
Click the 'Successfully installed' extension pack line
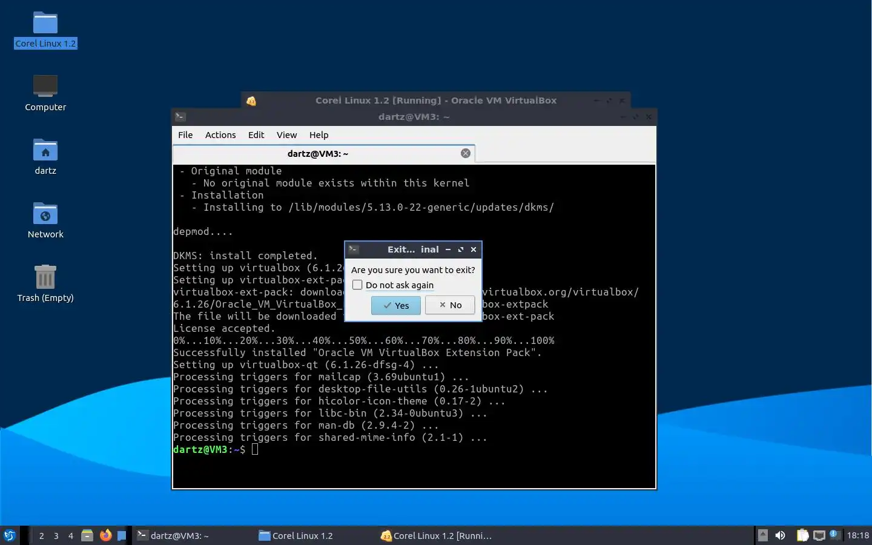(x=357, y=352)
